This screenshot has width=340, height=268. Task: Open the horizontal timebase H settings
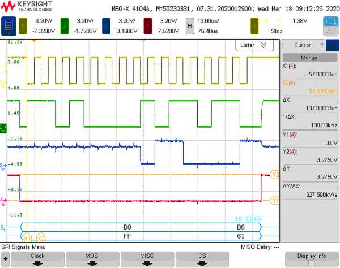pyautogui.click(x=189, y=25)
